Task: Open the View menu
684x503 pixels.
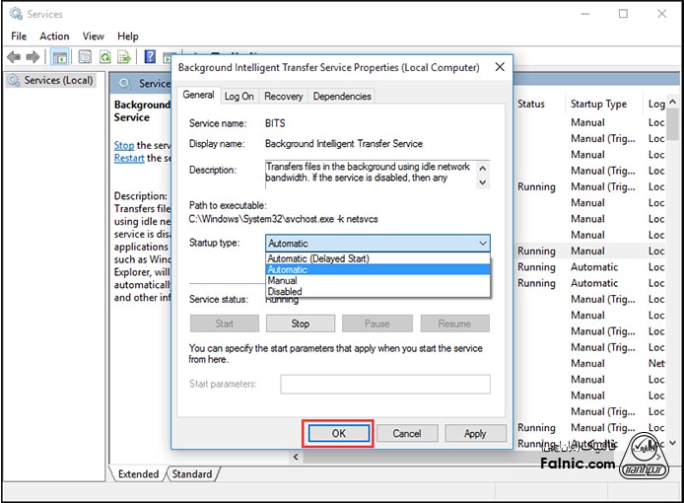Action: pyautogui.click(x=94, y=36)
